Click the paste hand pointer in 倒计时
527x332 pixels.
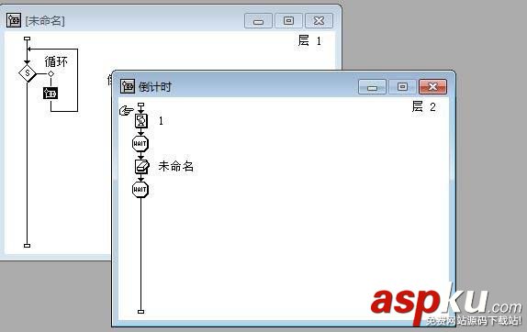pos(127,110)
